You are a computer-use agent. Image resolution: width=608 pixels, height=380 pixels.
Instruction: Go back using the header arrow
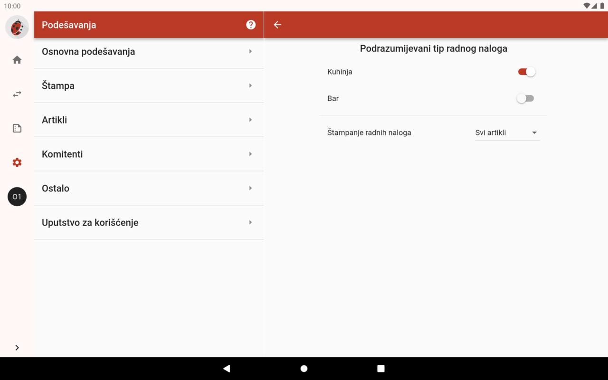tap(277, 25)
